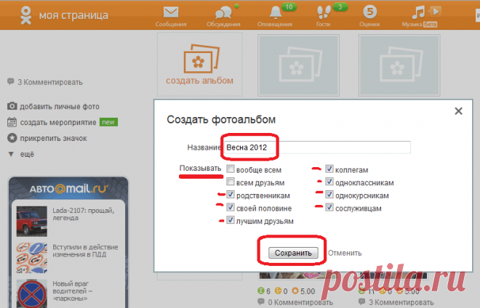Enable the всем друзьям checkbox
Image resolution: width=480 pixels, height=308 pixels.
(231, 182)
